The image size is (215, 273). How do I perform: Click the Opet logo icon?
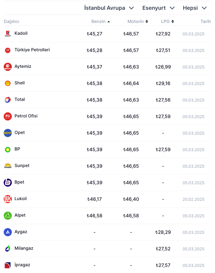pyautogui.click(x=8, y=133)
